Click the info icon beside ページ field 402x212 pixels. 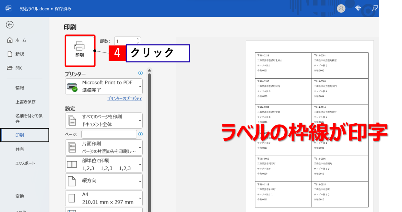click(140, 134)
